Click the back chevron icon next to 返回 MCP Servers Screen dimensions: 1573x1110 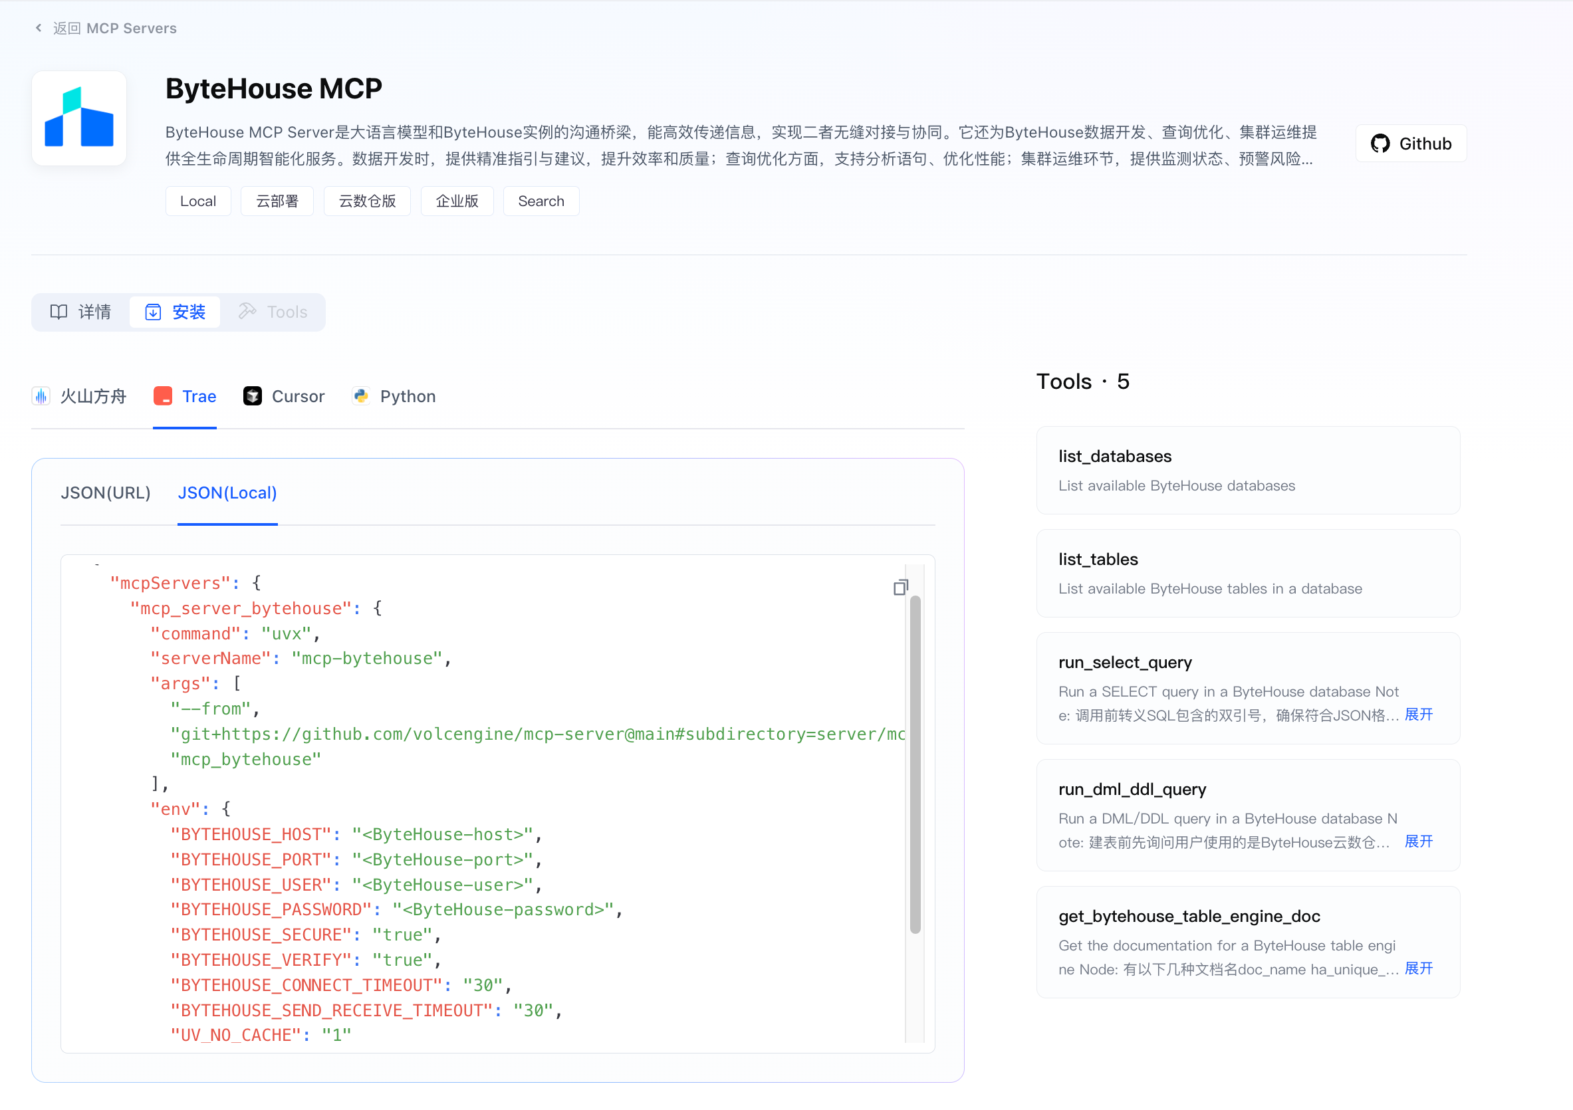(x=39, y=28)
